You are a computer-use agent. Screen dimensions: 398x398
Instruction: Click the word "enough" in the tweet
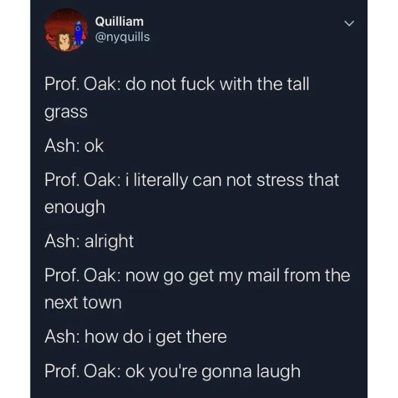coord(74,208)
